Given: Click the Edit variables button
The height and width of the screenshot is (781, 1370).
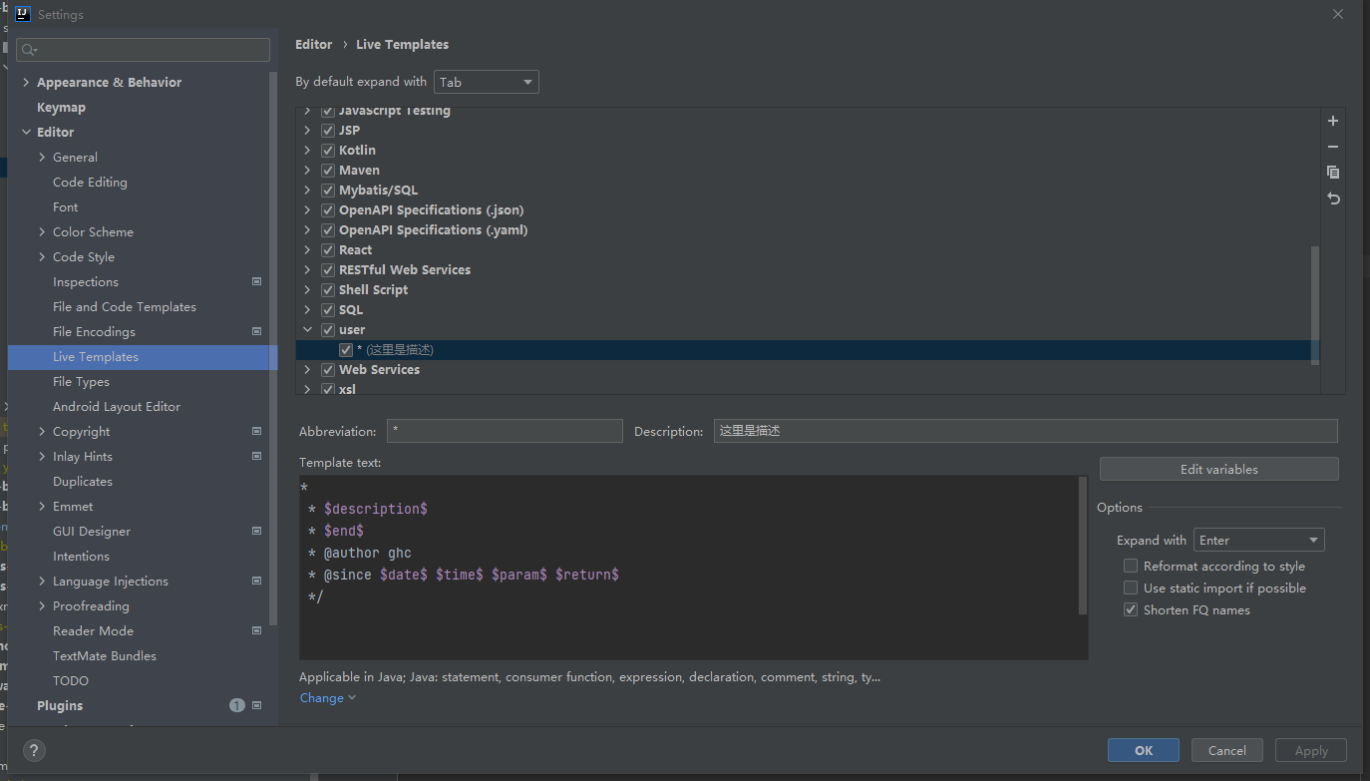Looking at the screenshot, I should click(1218, 469).
